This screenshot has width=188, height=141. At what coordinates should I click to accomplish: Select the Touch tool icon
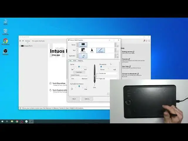coord(92,50)
